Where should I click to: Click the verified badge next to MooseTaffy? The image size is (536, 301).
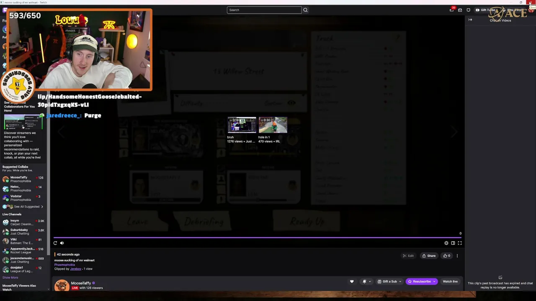[x=93, y=283]
